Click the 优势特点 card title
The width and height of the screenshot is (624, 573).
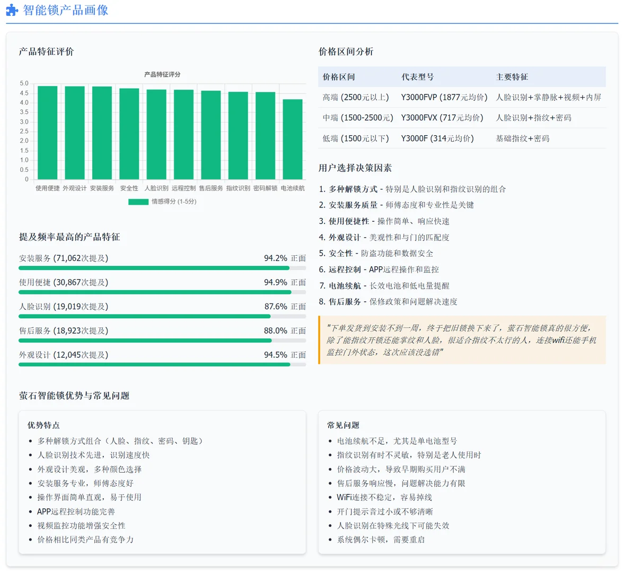43,426
